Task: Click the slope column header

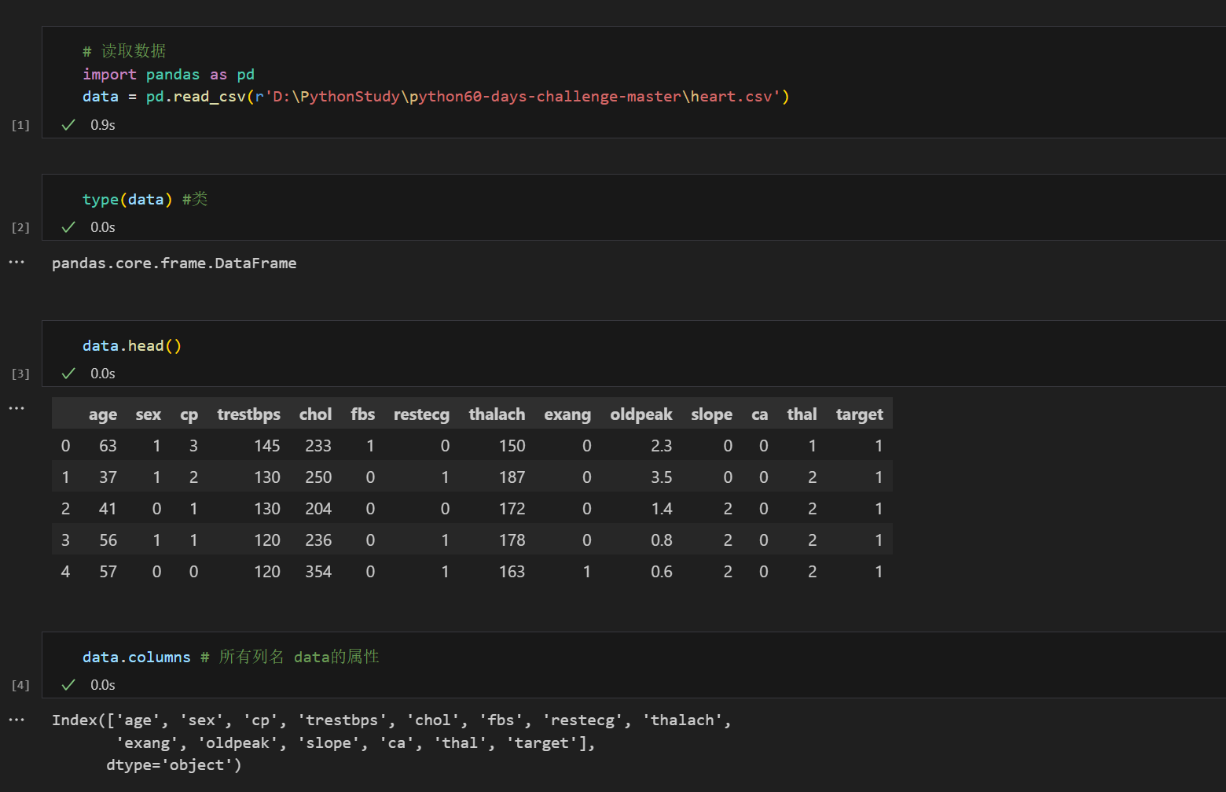Action: pos(712,414)
